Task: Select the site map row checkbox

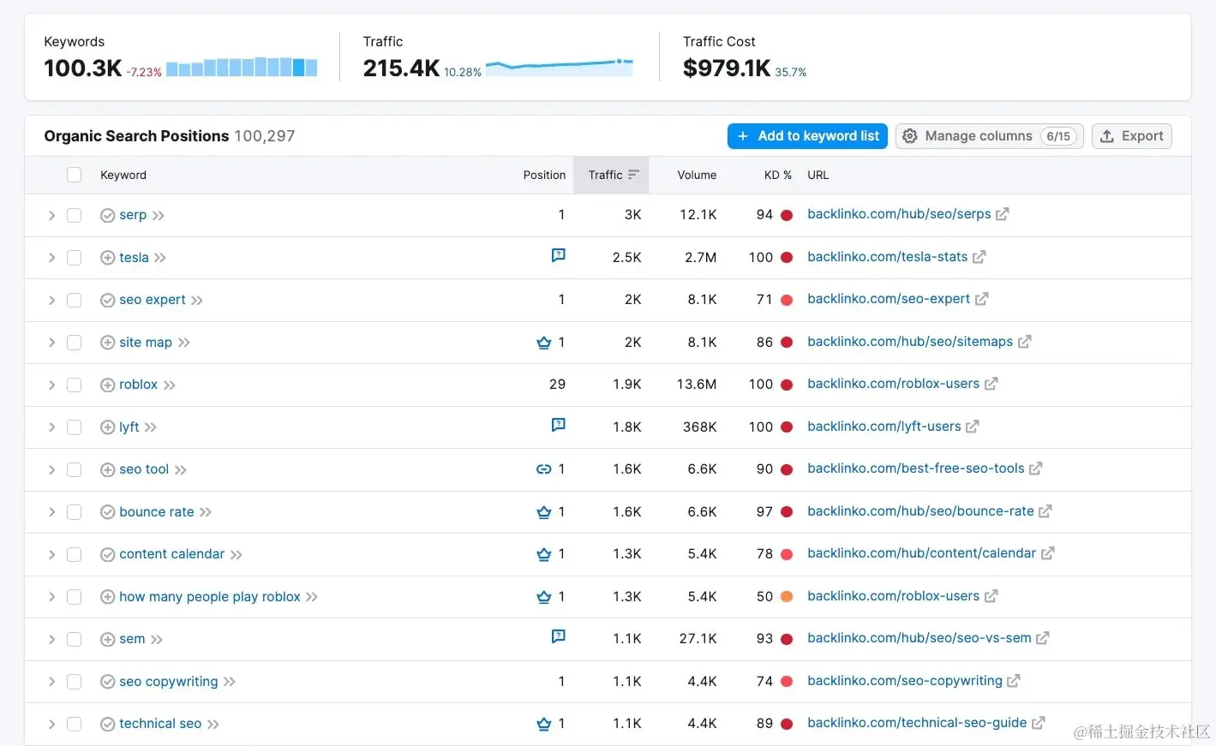Action: coord(75,343)
